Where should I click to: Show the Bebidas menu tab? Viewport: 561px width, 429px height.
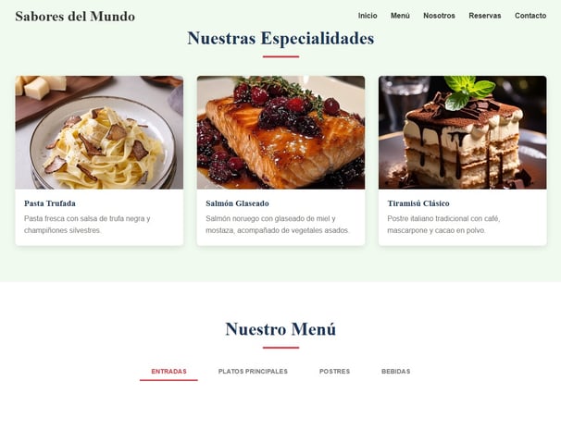(395, 372)
